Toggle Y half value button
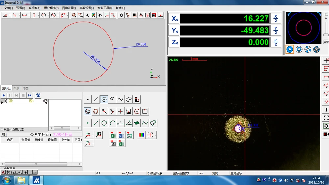Viewport: 329px width, 185px height. point(276,30)
